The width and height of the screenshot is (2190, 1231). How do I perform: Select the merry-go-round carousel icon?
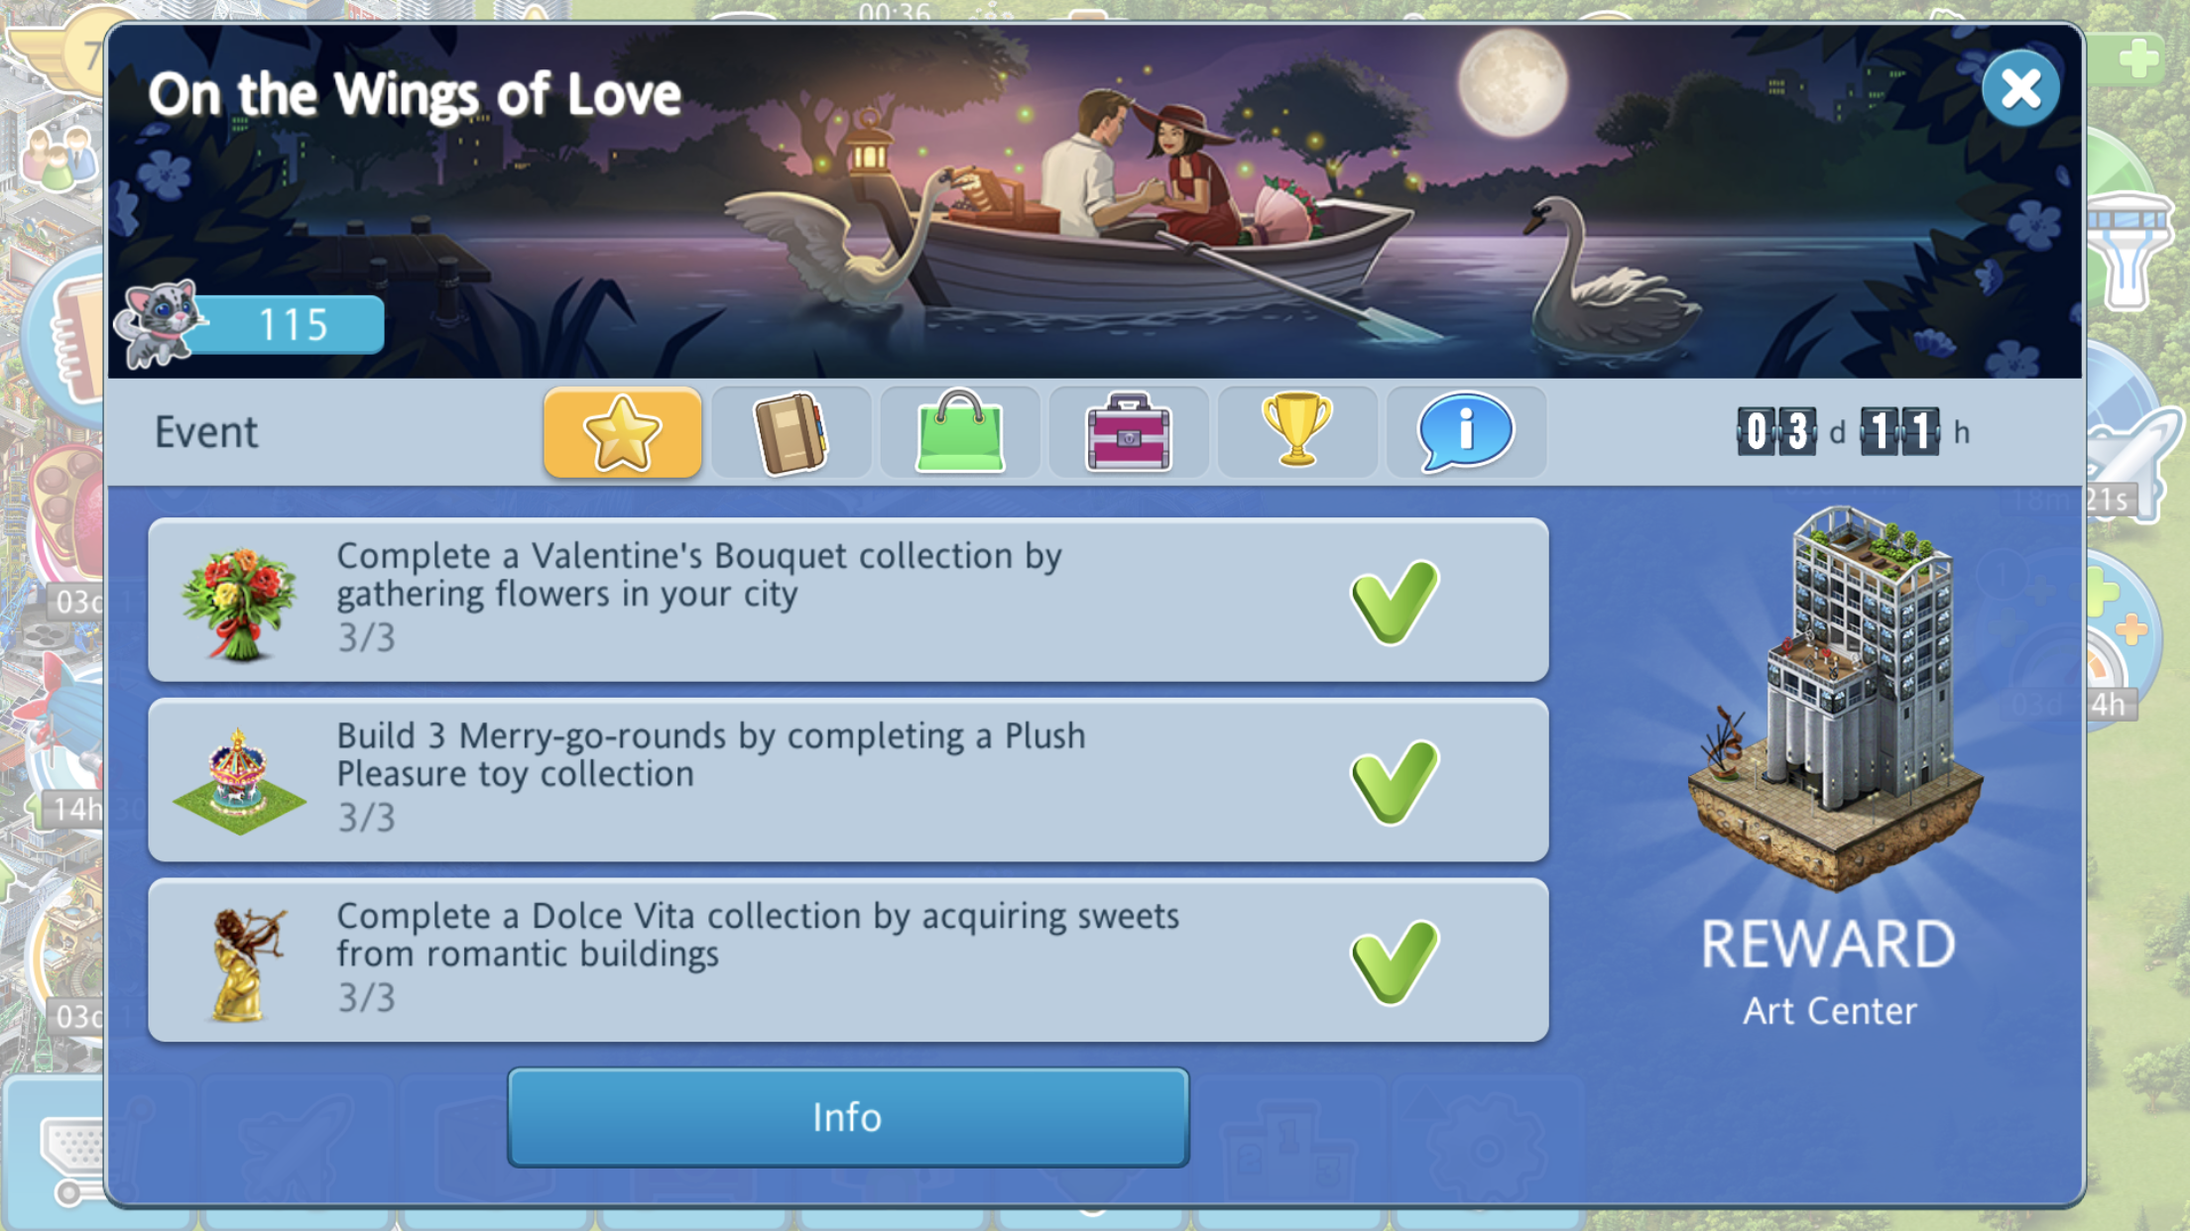click(239, 782)
